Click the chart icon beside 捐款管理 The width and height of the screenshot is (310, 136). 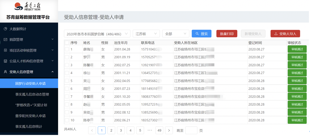6,39
